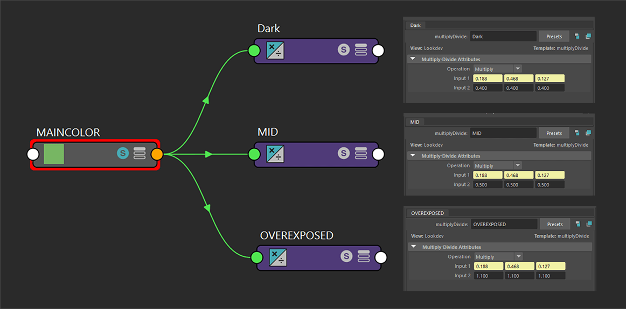Screen dimensions: 626x309
Task: Click the green input port of Dark node
Action: [x=254, y=51]
